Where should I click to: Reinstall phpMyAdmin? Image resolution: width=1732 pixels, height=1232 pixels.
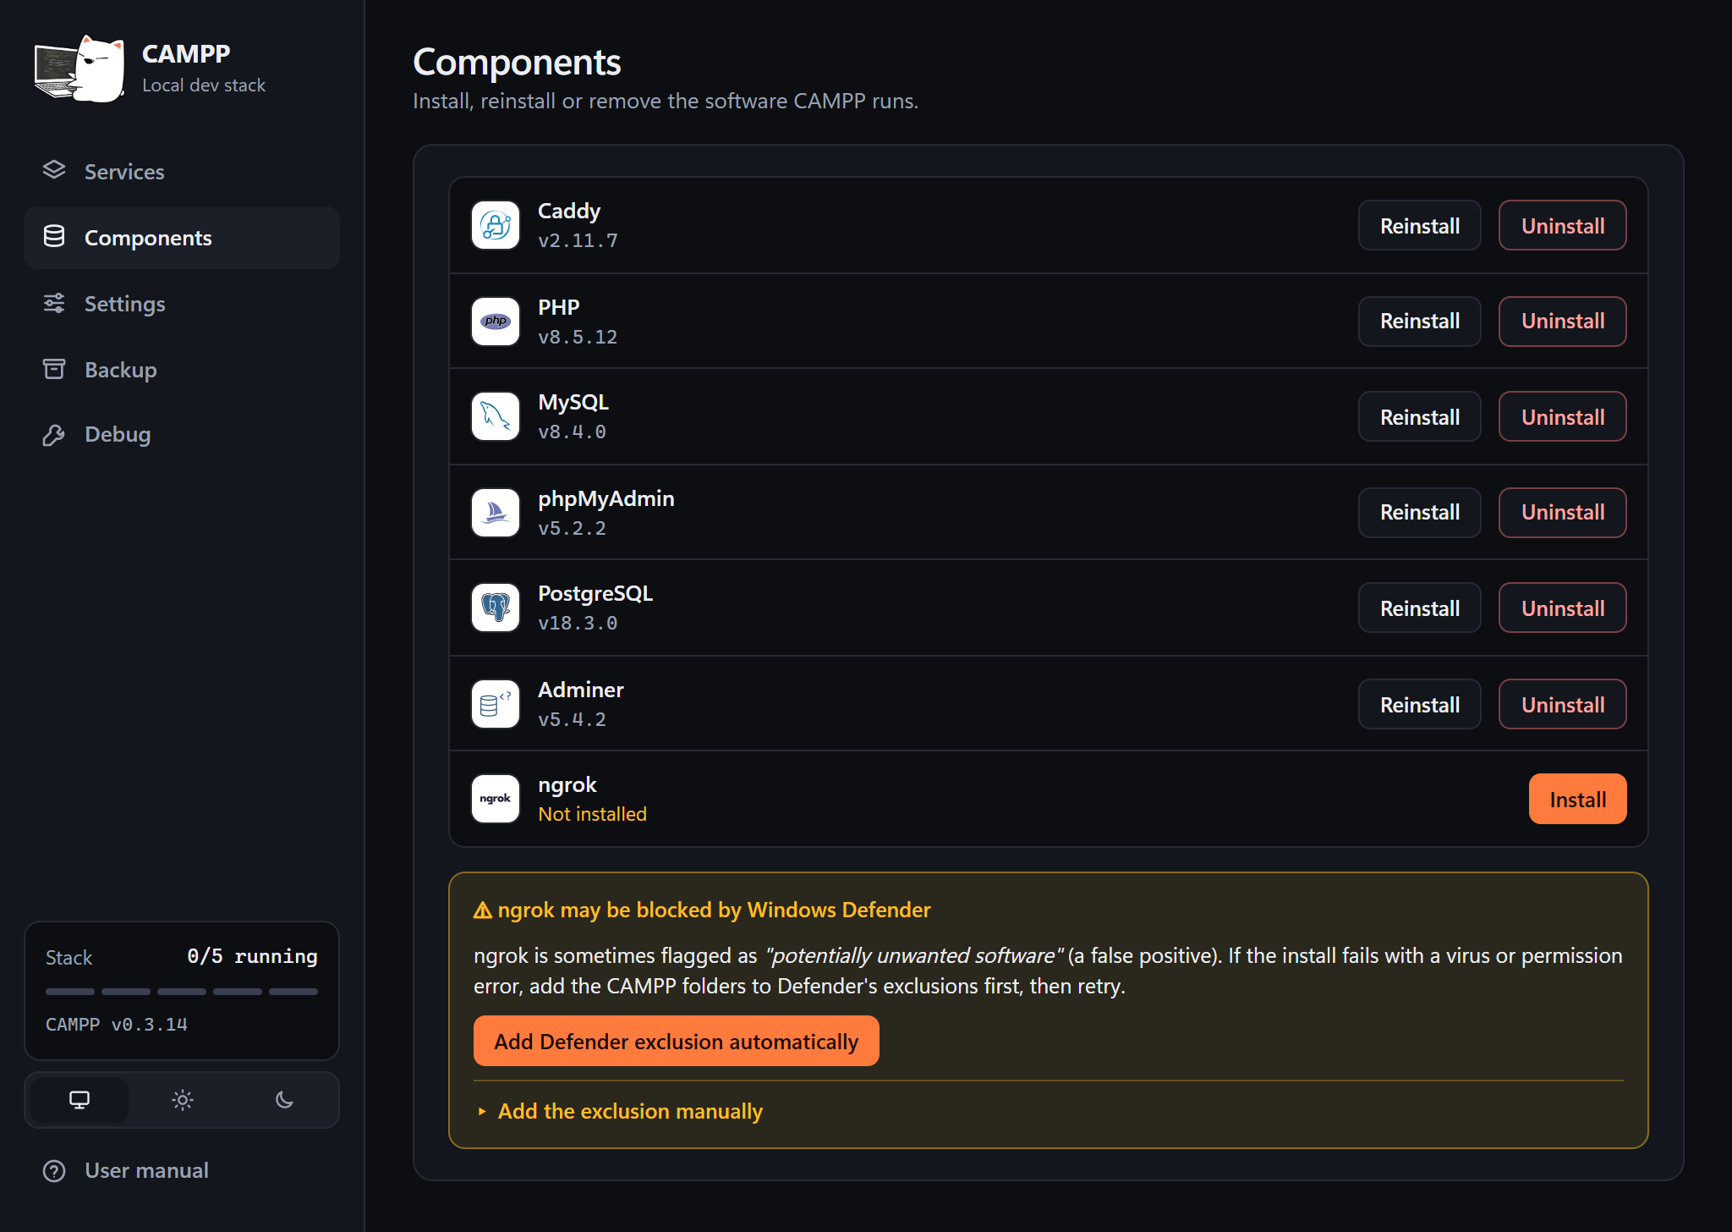(x=1420, y=513)
